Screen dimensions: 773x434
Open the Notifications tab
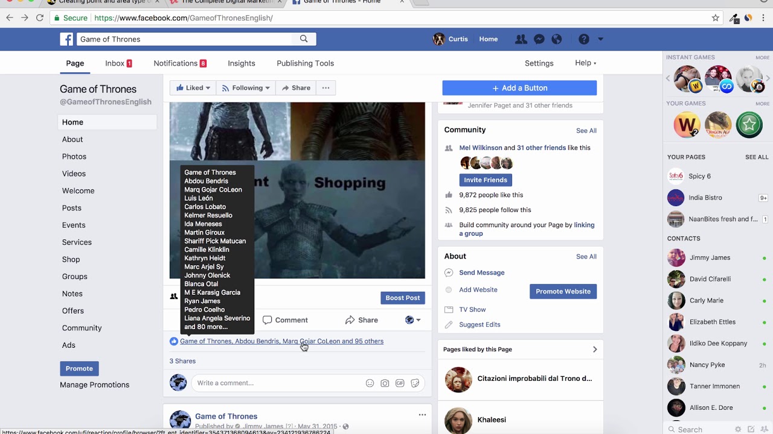[180, 63]
